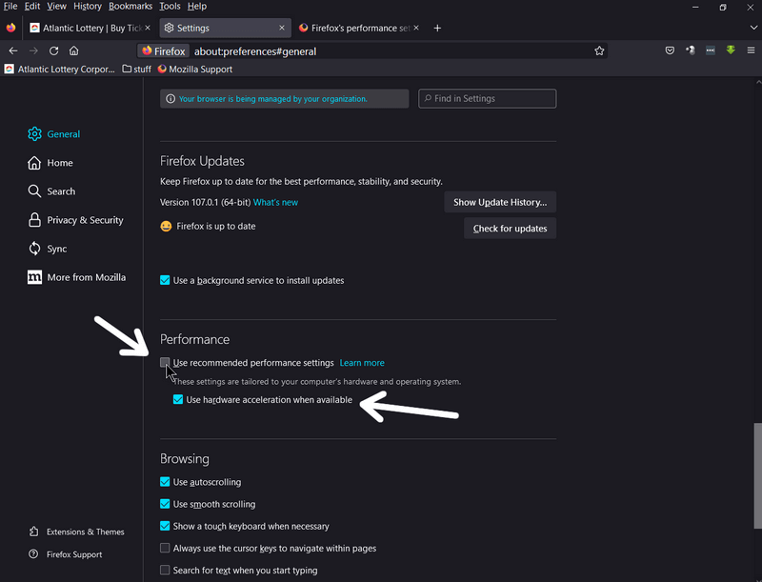Click Show Update History button
This screenshot has width=762, height=582.
click(500, 202)
